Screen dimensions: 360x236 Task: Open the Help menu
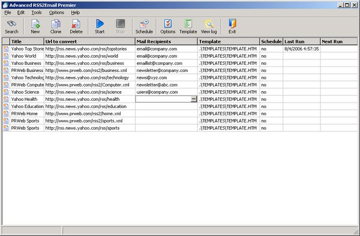[76, 13]
